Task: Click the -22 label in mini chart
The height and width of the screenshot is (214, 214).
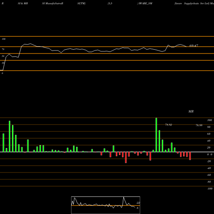Action: 138,203
